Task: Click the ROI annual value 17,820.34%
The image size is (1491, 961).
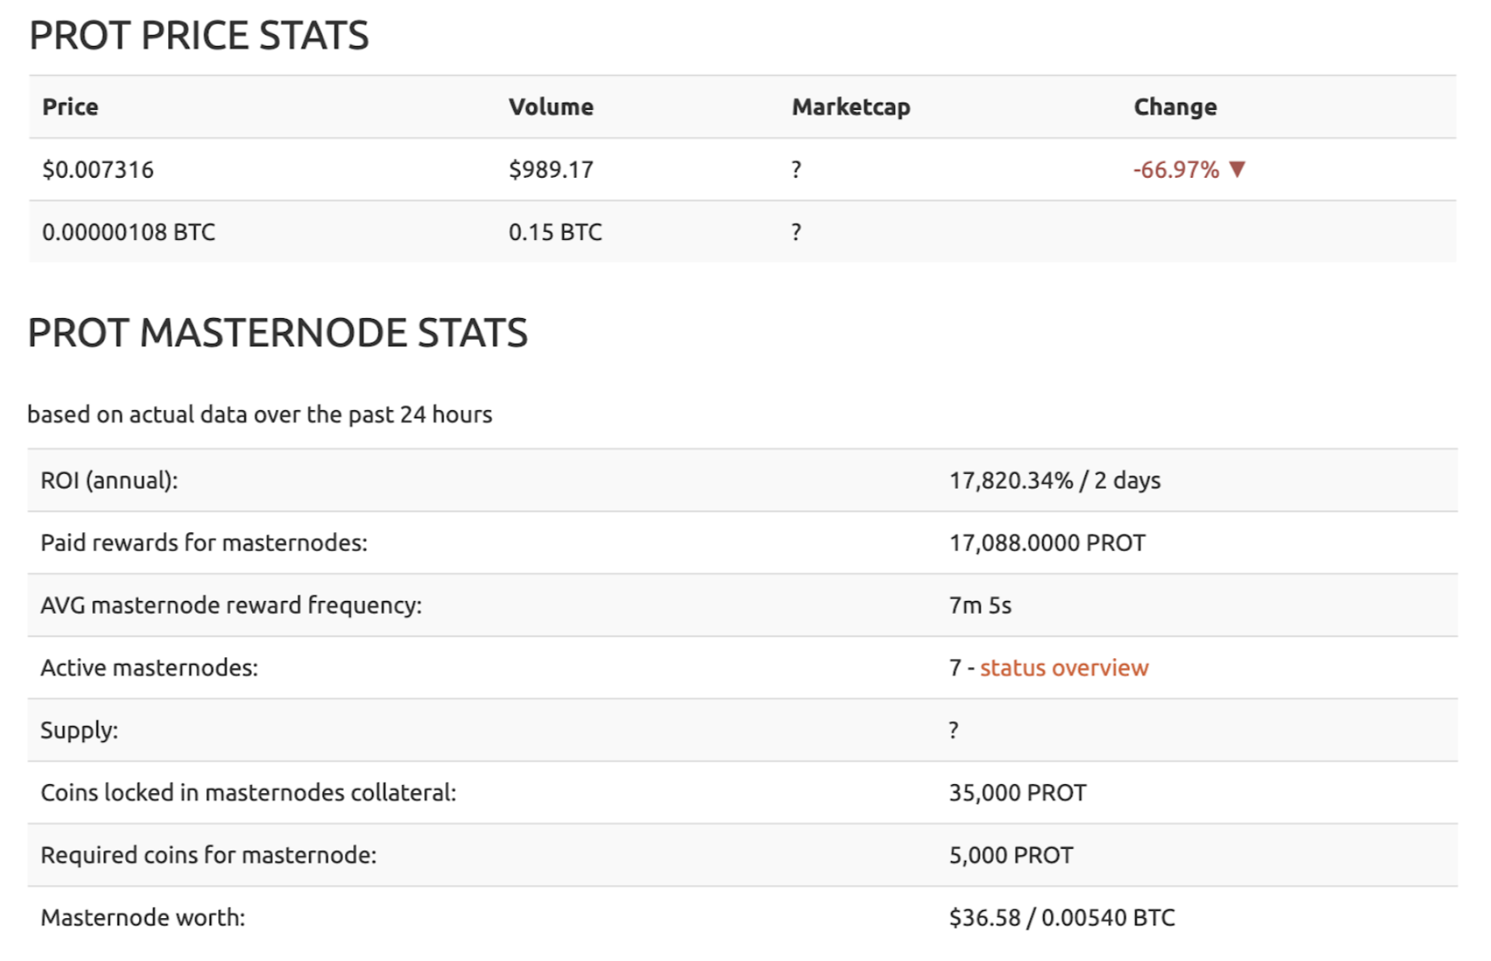Action: pos(1011,480)
